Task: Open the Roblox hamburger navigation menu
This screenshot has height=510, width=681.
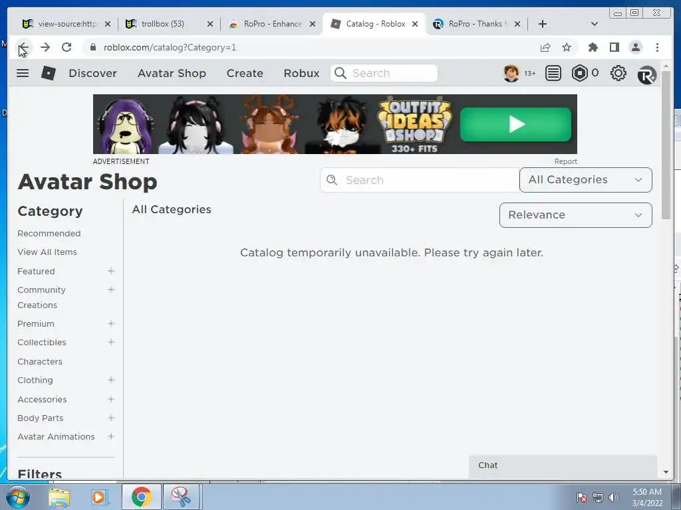Action: [23, 73]
